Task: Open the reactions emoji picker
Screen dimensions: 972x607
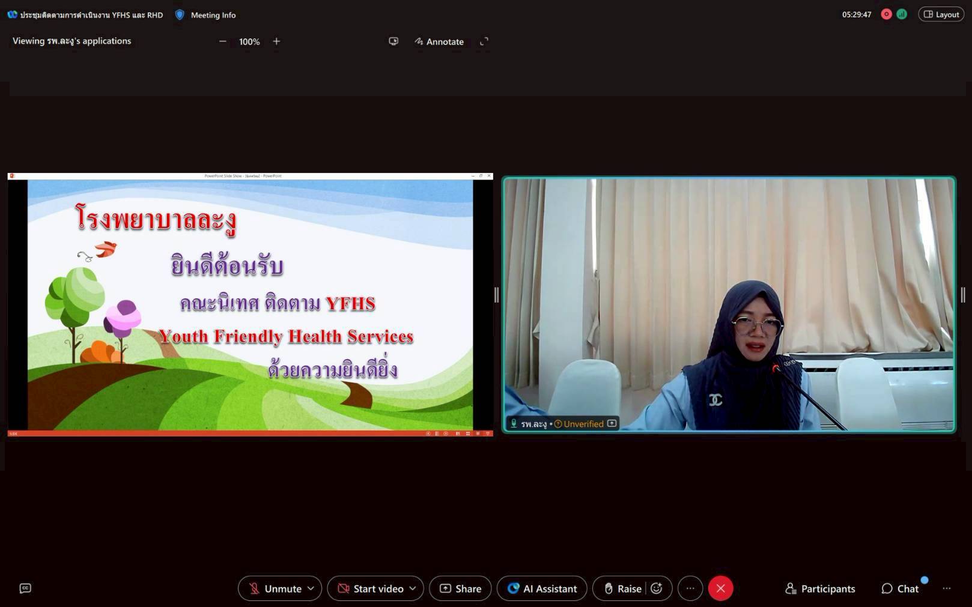Action: coord(657,588)
